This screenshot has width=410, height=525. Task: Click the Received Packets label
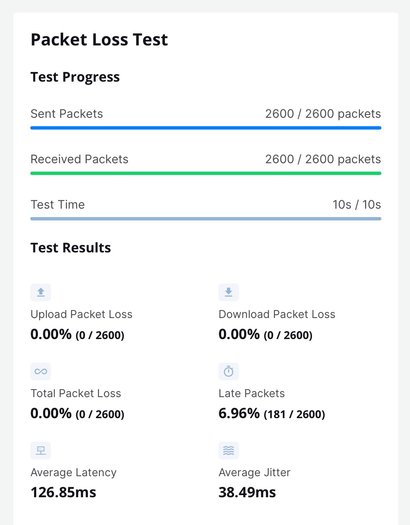(79, 159)
